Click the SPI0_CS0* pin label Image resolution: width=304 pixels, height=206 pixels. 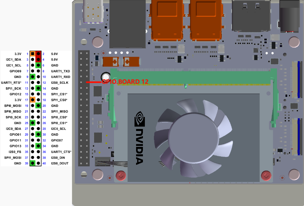(59, 117)
